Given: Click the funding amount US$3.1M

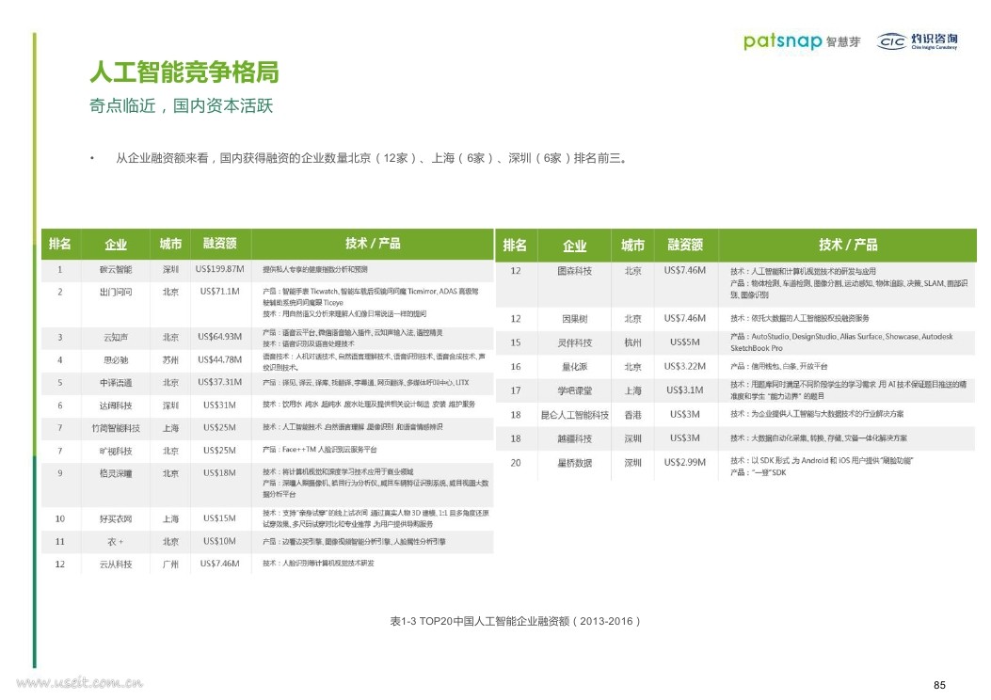Looking at the screenshot, I should (x=684, y=390).
